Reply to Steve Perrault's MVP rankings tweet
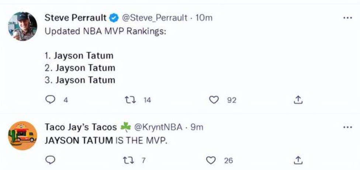The image size is (360, 170). [x=50, y=100]
